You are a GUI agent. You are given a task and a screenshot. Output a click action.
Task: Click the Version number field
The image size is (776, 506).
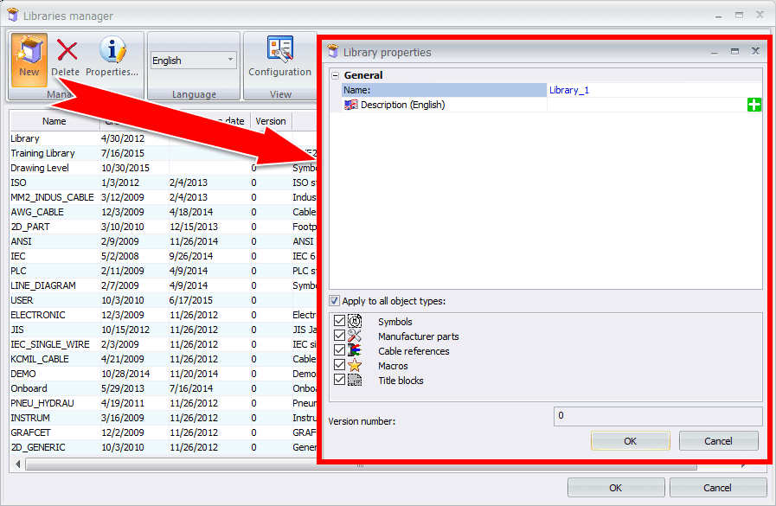(657, 416)
